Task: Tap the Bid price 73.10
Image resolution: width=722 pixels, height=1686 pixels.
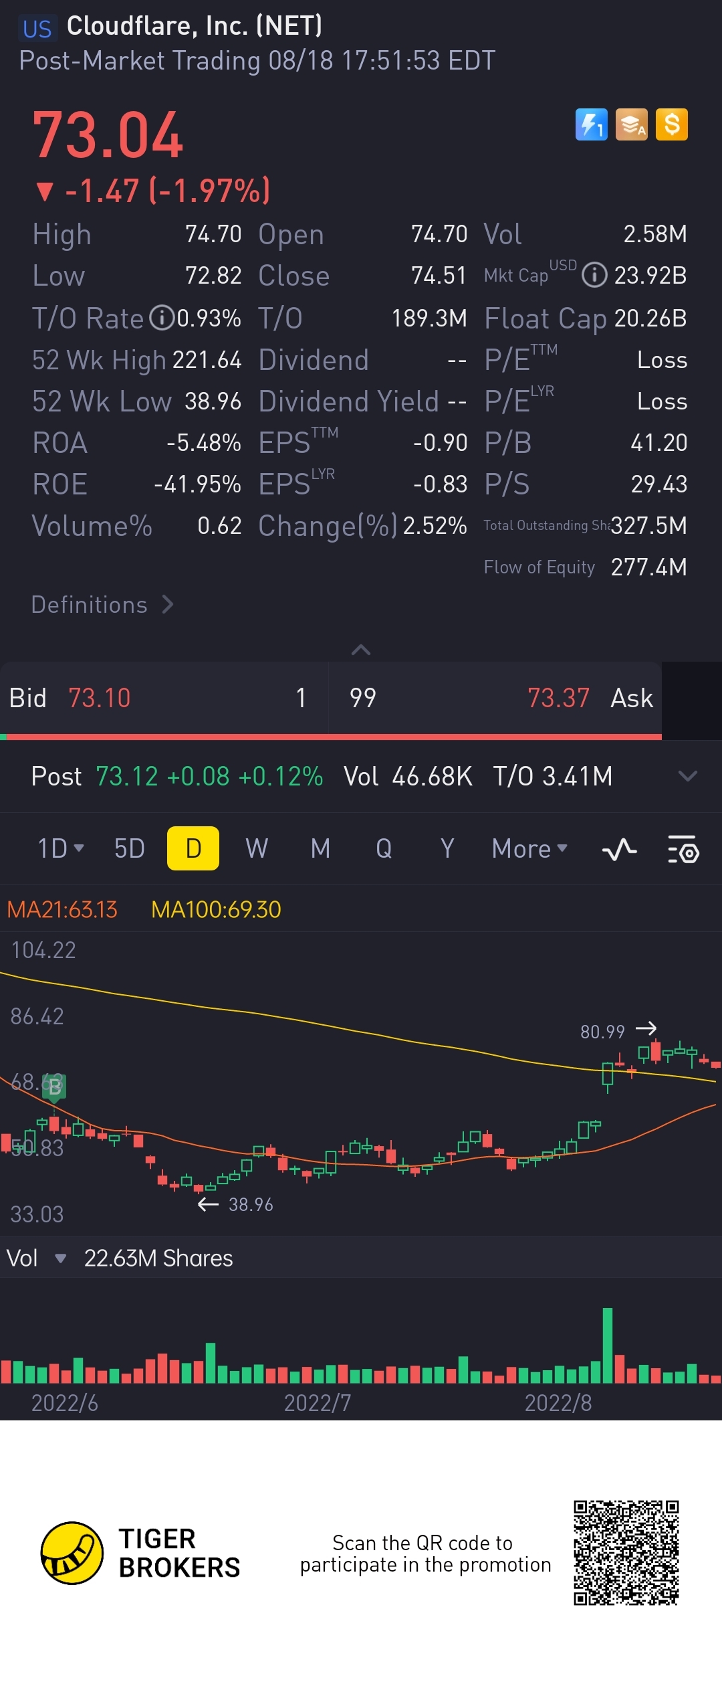Action: [100, 698]
